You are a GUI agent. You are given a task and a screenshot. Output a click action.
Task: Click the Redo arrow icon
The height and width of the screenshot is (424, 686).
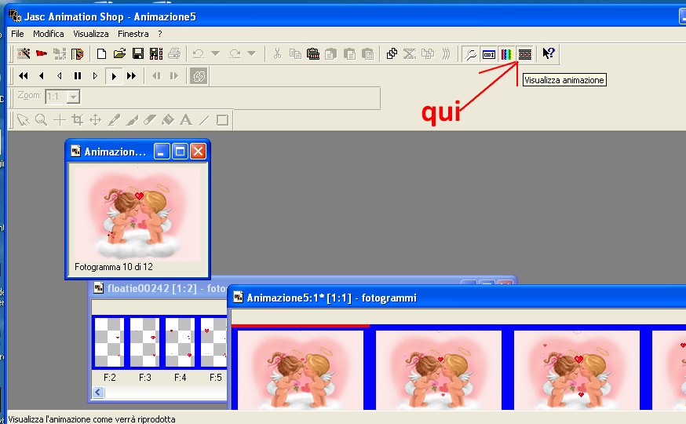point(235,54)
